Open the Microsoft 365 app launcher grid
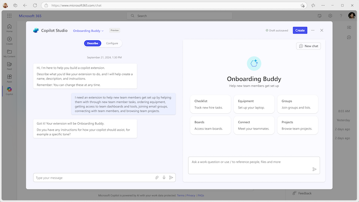 (x=10, y=16)
